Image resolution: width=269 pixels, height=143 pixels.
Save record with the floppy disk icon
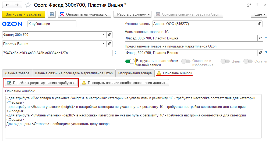pyautogui.click(x=51, y=14)
